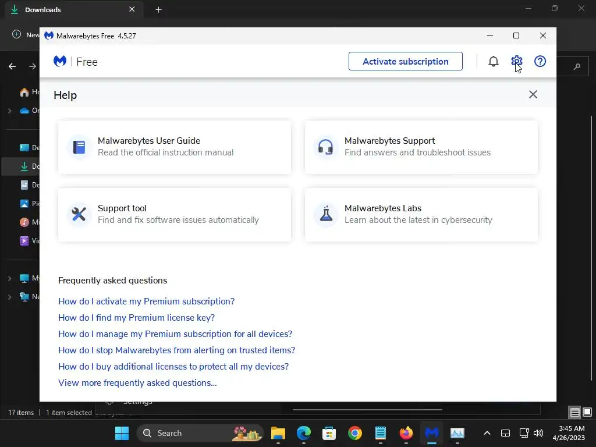
Task: Click the New button in File Explorer
Action: tap(26, 34)
